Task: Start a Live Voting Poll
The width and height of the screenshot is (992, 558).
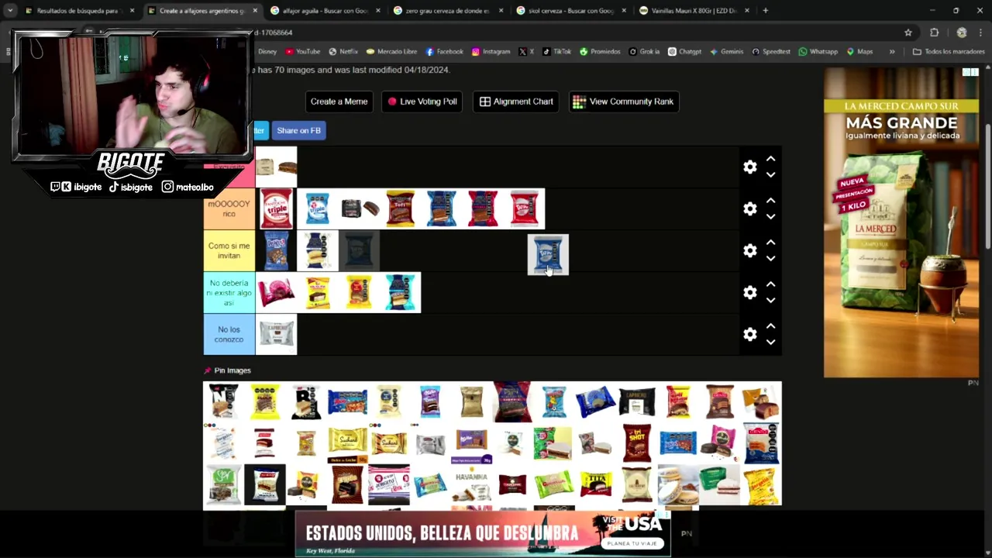Action: [422, 102]
